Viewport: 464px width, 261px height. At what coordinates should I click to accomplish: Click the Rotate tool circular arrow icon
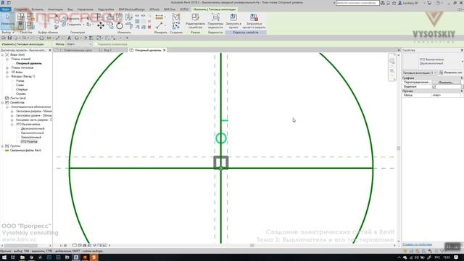[x=120, y=26]
